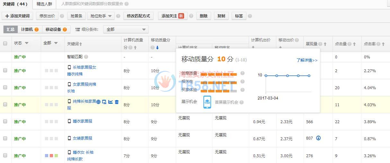Click the globe icon beside 纯棉长袖家居服
Image resolution: width=390 pixels, height=163 pixels.
click(99, 102)
